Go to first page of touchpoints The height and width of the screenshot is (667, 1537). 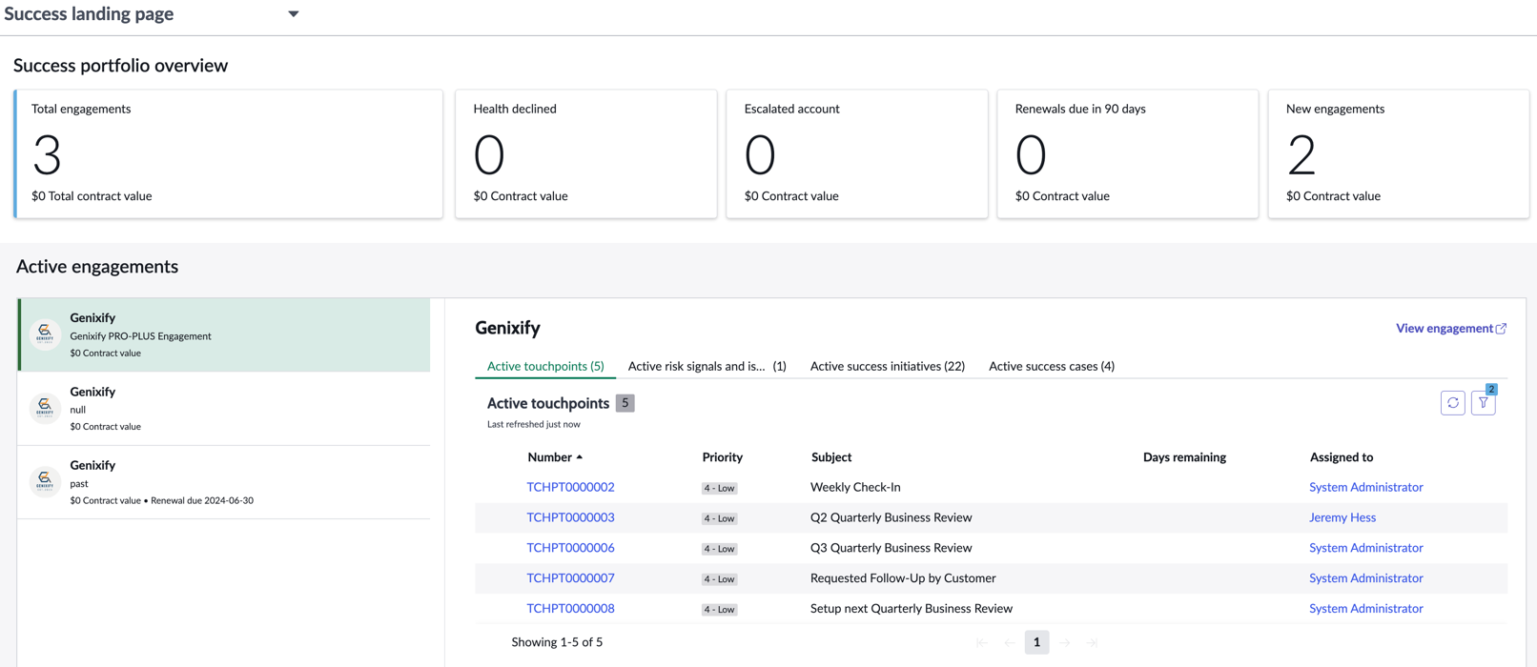(981, 643)
